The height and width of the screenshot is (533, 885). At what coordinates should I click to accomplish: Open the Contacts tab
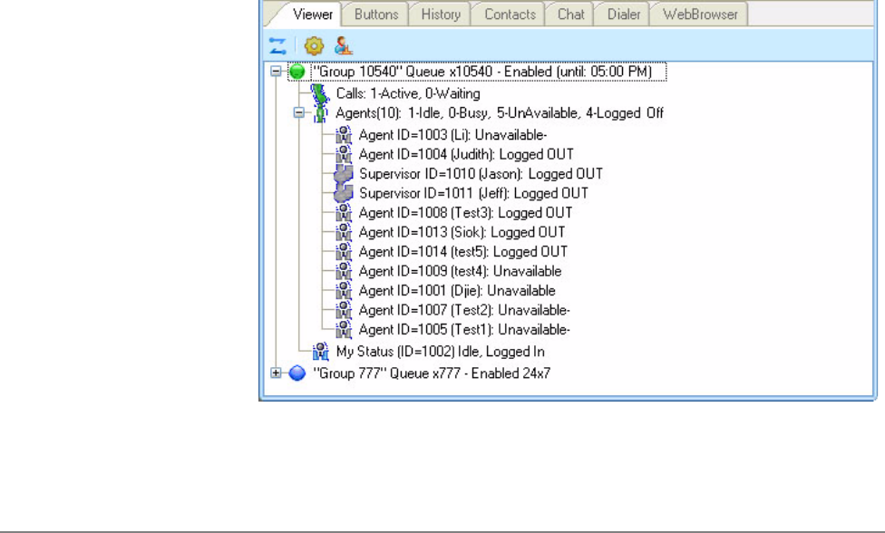coord(510,15)
